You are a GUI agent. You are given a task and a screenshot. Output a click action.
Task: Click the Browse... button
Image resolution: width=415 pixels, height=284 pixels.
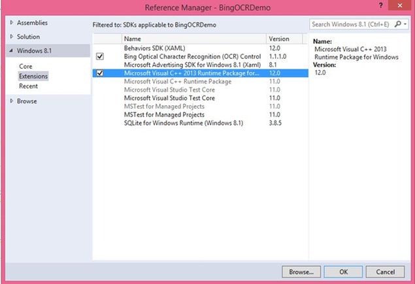(x=301, y=272)
